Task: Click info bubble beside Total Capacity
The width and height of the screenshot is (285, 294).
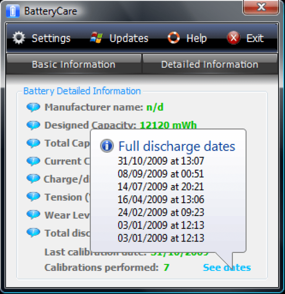Action: (x=33, y=143)
